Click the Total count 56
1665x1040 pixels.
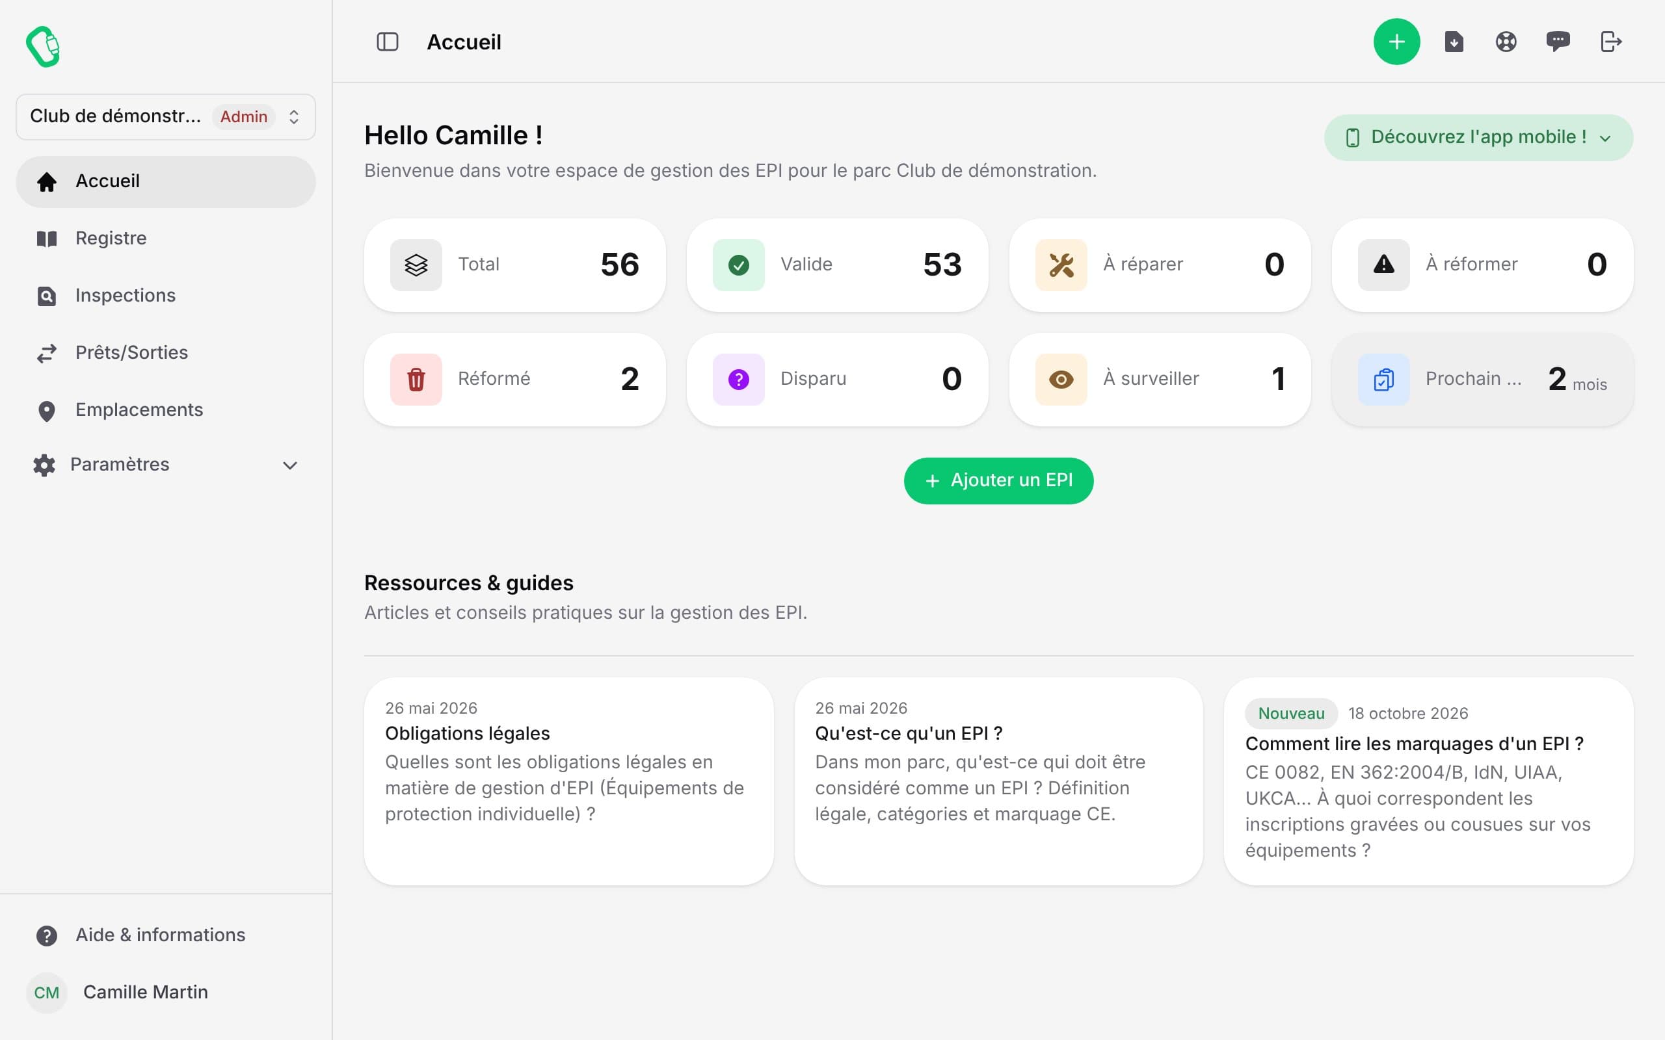(x=619, y=265)
